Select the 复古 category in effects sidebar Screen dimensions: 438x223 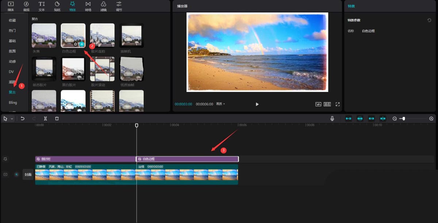[x=13, y=92]
